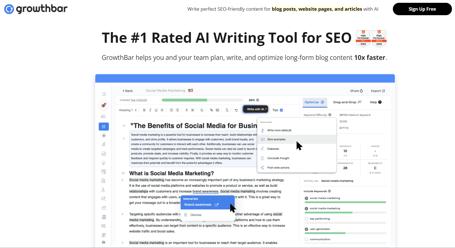Click the Include Keywords info icon

[x=329, y=191]
